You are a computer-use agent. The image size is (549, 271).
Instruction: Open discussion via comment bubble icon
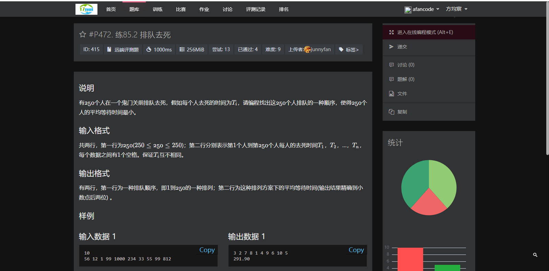392,65
